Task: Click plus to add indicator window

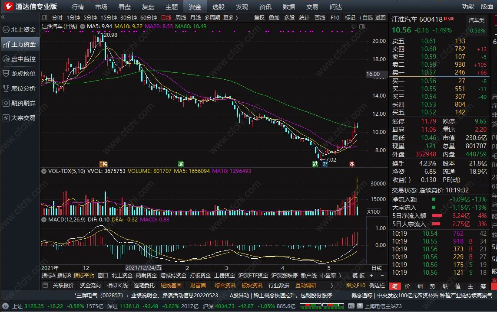Action: click(371, 276)
